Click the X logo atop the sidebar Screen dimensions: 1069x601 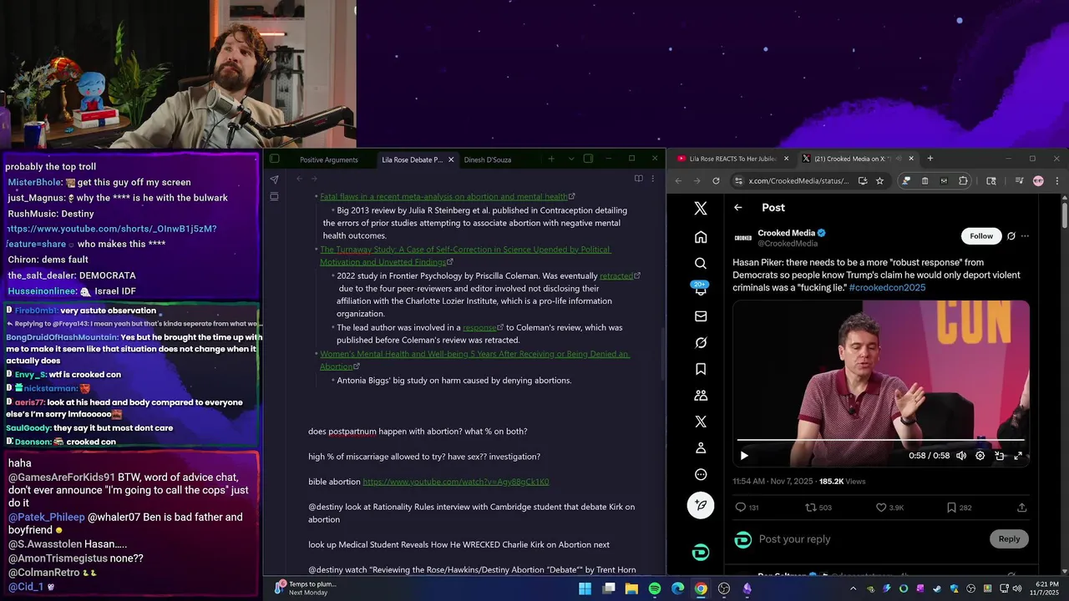701,209
